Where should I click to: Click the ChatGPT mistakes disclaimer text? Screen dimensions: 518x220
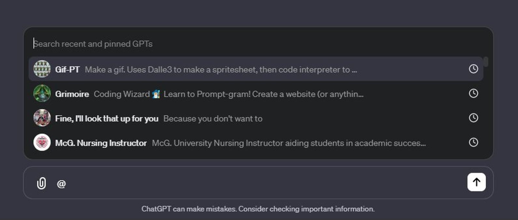(259, 209)
